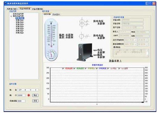Select 采集设备4 in the tree

click(20, 24)
